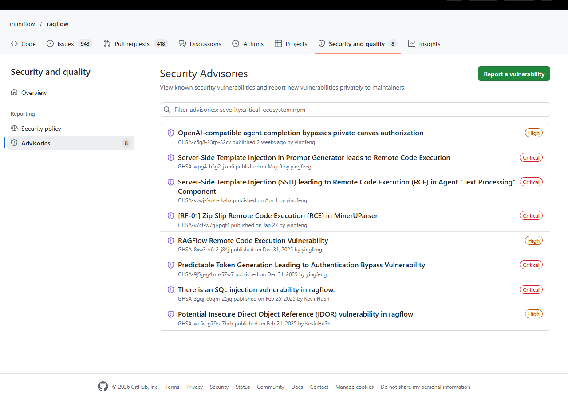Click the magnifier icon in the filter box

click(x=167, y=110)
